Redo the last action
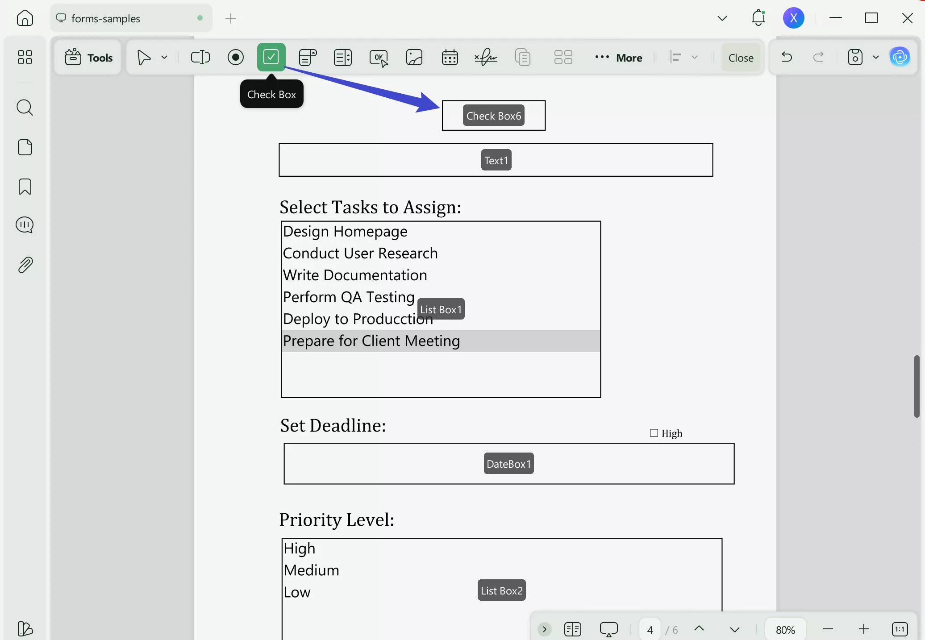This screenshot has height=640, width=925. pyautogui.click(x=818, y=57)
